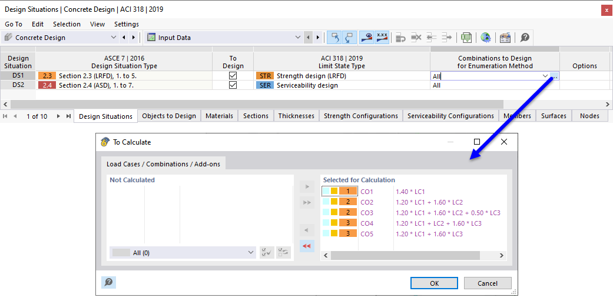This screenshot has width=613, height=301.
Task: Open the Input Data table dropdown
Action: click(297, 38)
